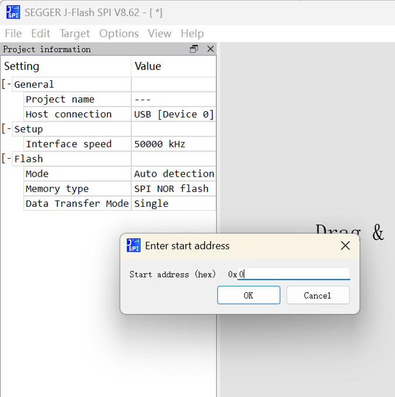Open the Options menu
This screenshot has width=395, height=397.
point(119,33)
